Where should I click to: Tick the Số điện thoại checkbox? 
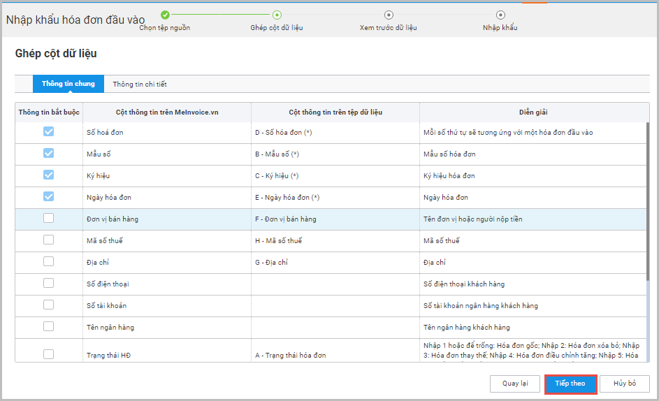[49, 283]
